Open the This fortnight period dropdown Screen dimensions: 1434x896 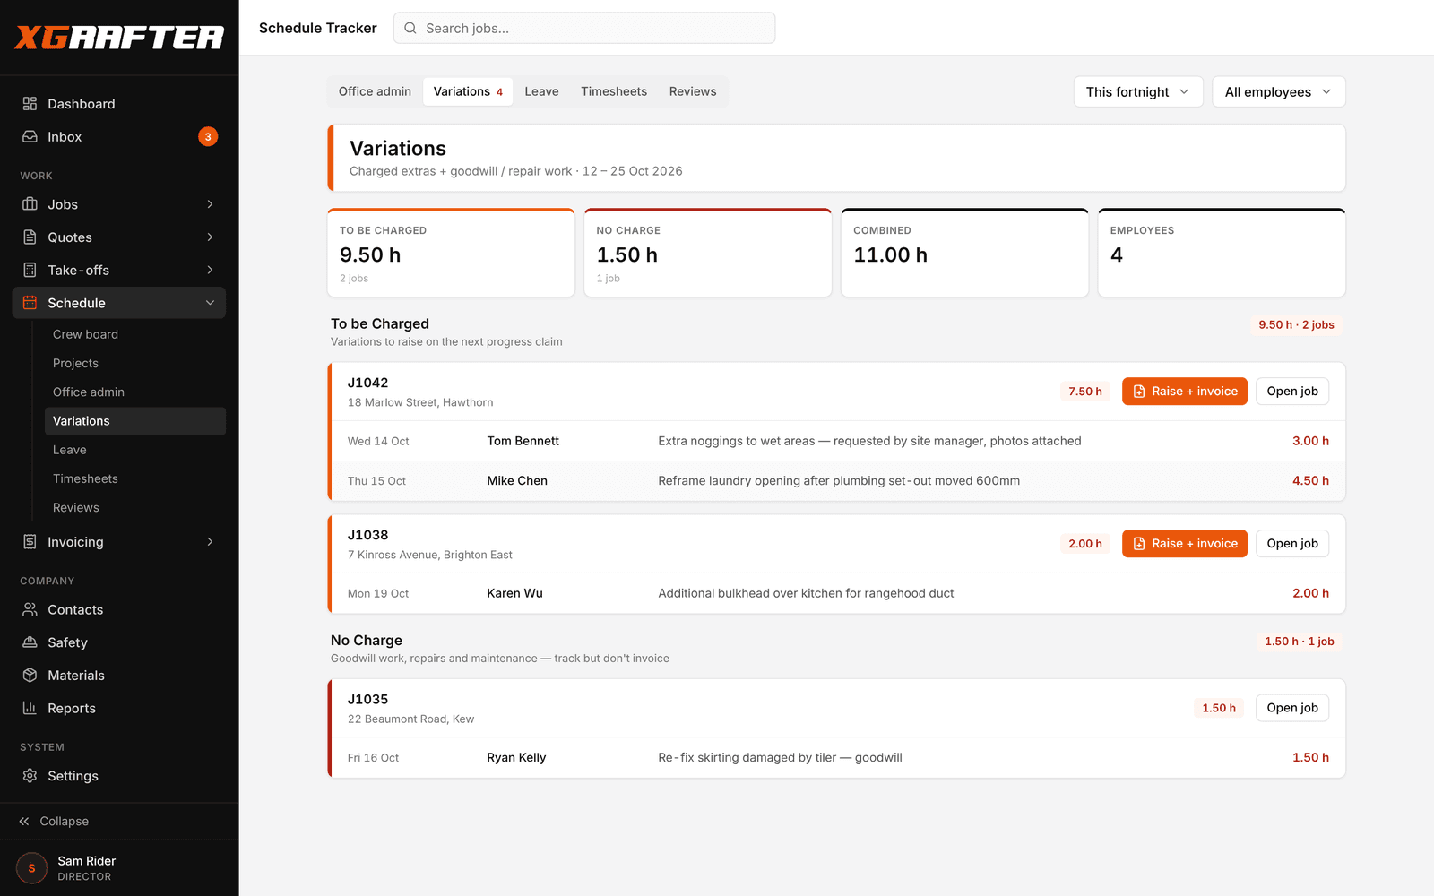click(x=1138, y=91)
